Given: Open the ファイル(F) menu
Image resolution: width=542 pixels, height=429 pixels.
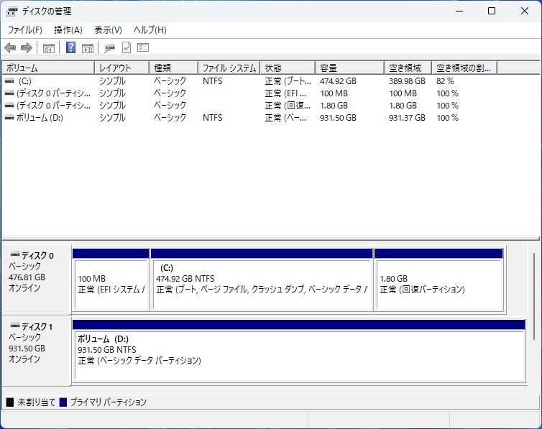Looking at the screenshot, I should pyautogui.click(x=24, y=30).
